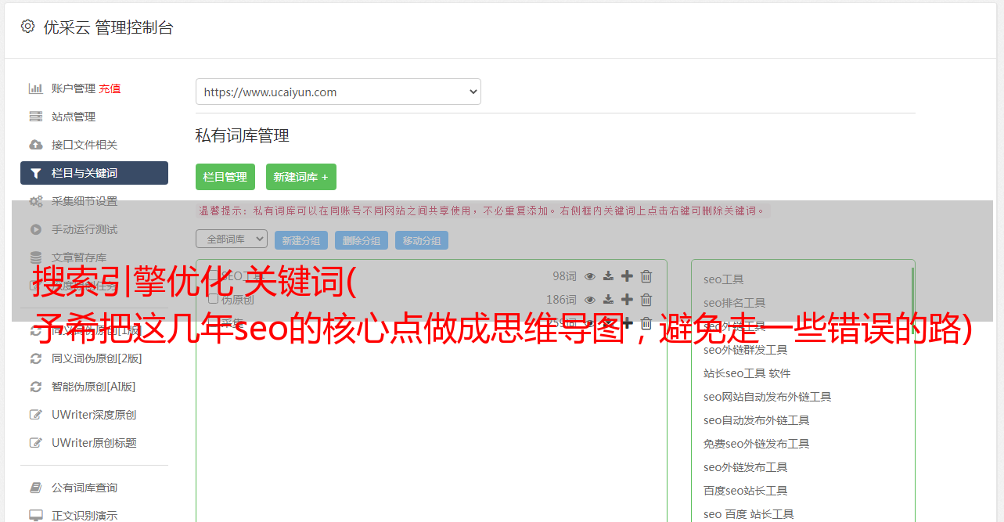Select keyword 'seo自动发布外链工具'
This screenshot has width=1004, height=522.
click(x=757, y=420)
